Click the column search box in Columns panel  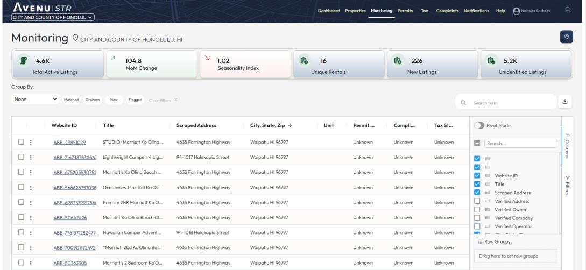coord(520,144)
